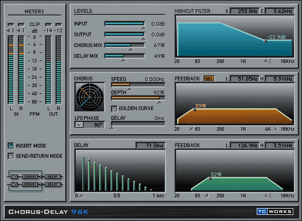The height and width of the screenshot is (221, 302).
Task: Toggle the INSERT MODE checkbox
Action: click(x=11, y=146)
